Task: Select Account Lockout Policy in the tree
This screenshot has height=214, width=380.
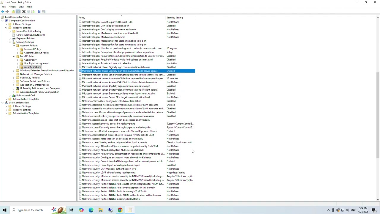Action: [x=36, y=53]
